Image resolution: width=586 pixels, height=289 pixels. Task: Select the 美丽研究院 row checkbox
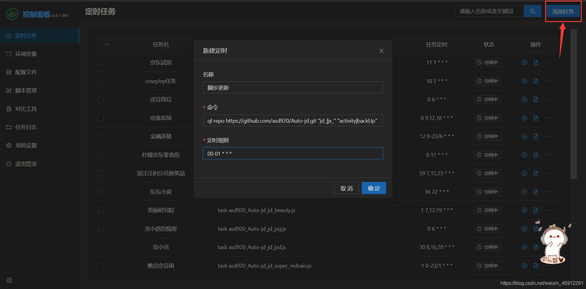click(x=101, y=210)
